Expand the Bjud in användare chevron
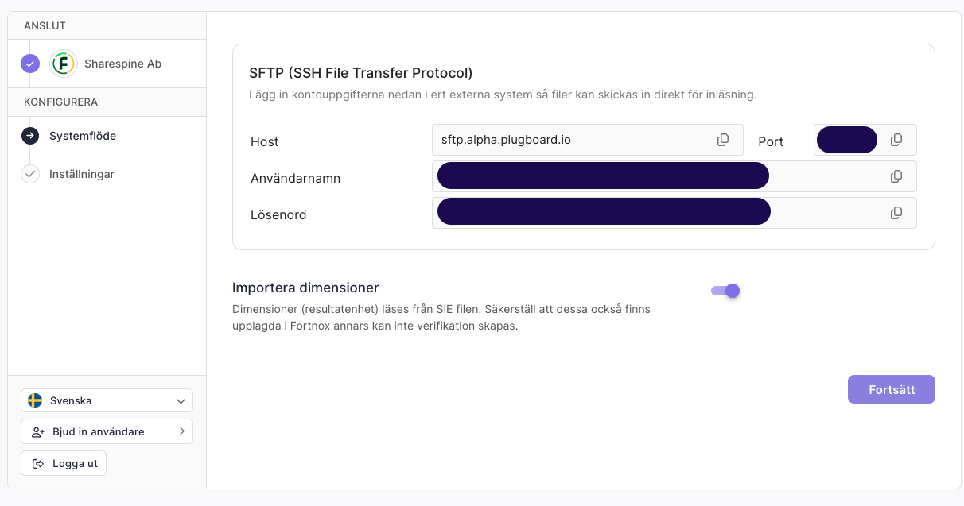This screenshot has width=964, height=506. [181, 431]
